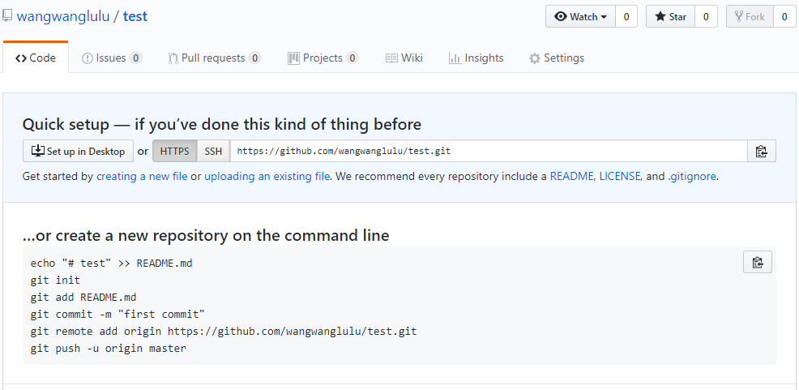Click the "creating a new file" link

click(142, 176)
